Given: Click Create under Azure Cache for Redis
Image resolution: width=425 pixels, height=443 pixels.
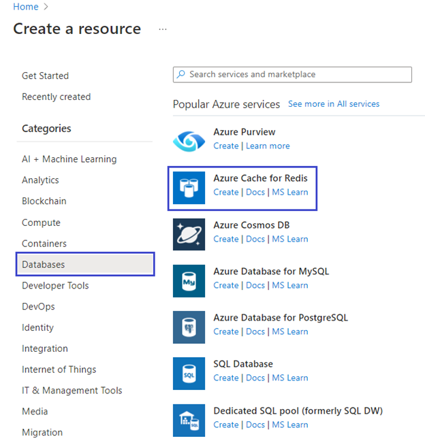Looking at the screenshot, I should click(x=225, y=192).
